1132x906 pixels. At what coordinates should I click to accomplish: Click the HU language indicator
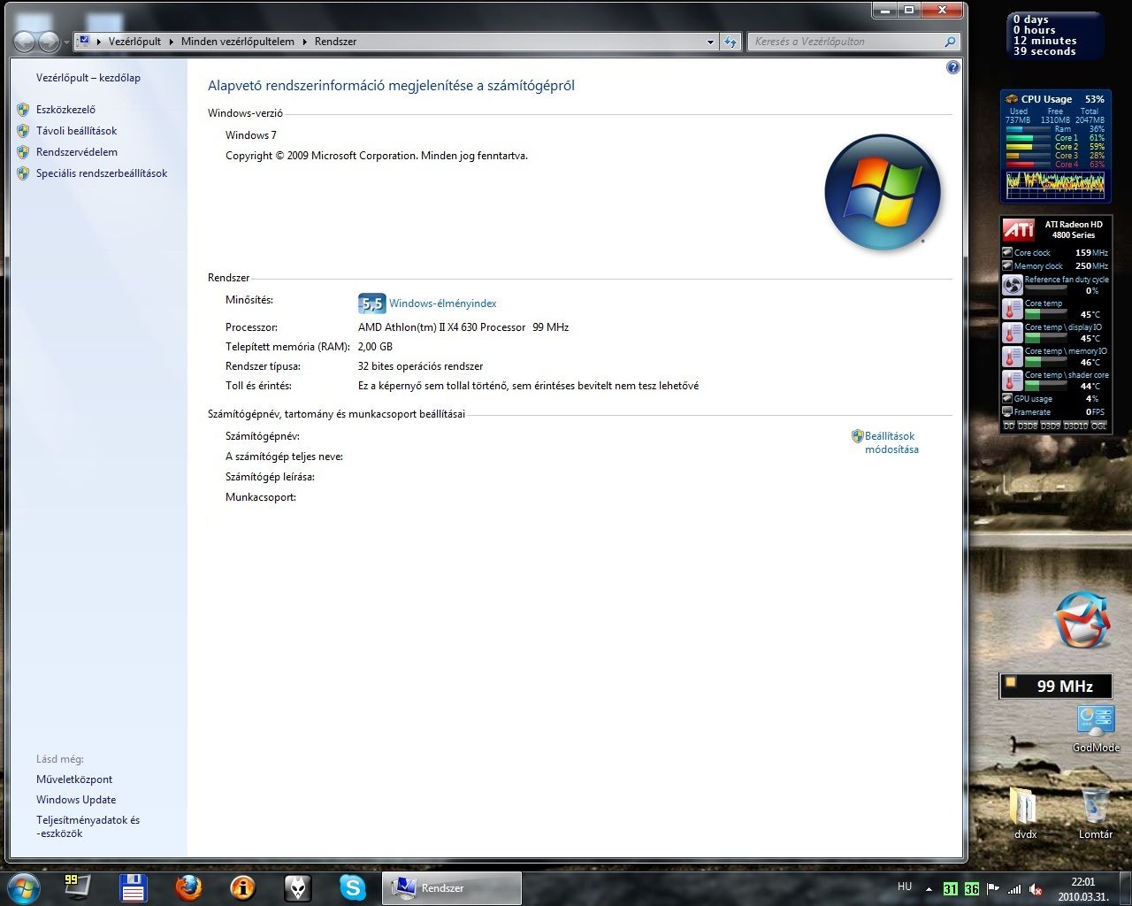pyautogui.click(x=905, y=887)
